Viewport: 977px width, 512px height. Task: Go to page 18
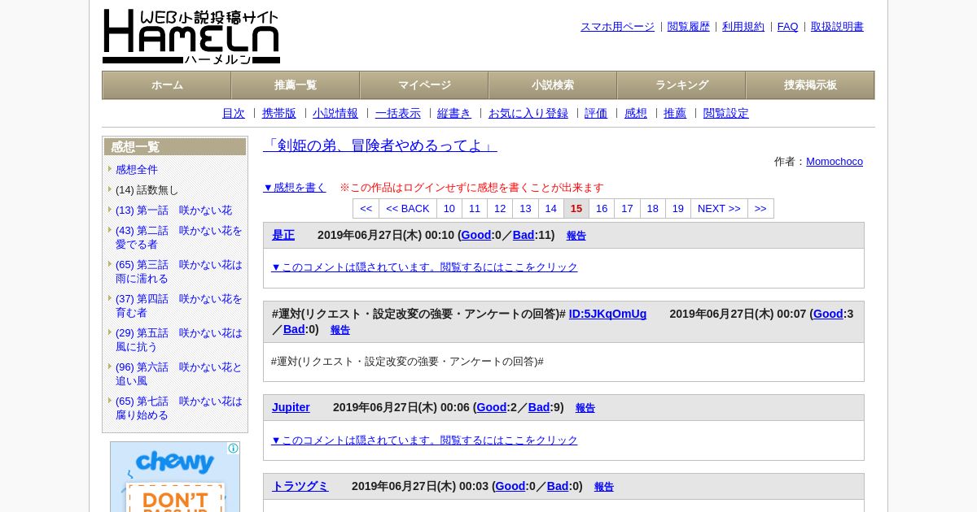(x=653, y=209)
